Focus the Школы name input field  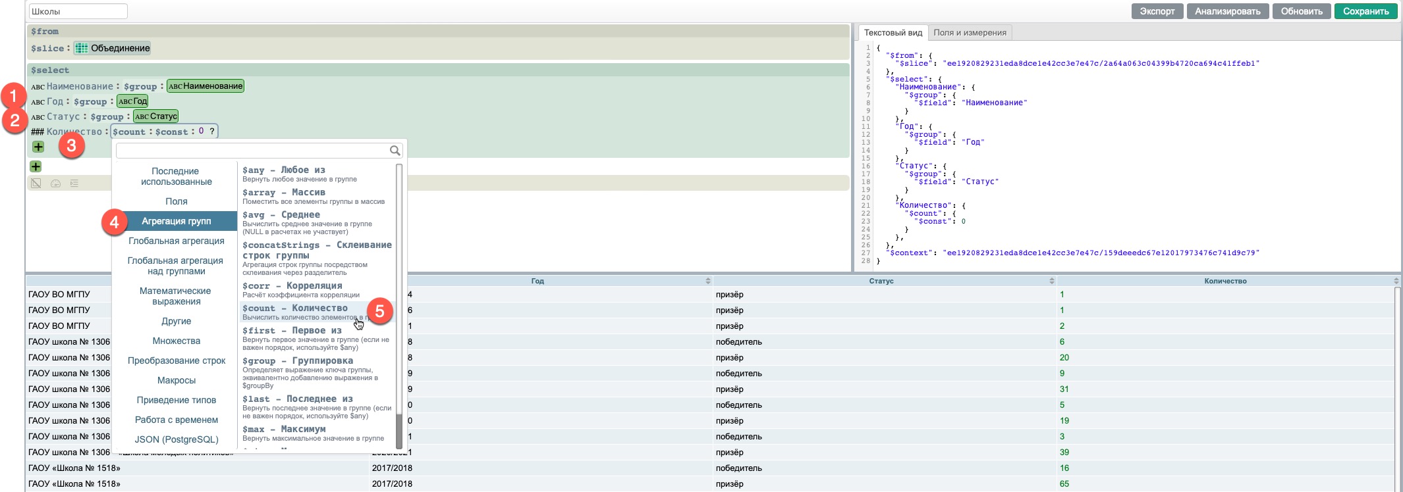point(78,11)
